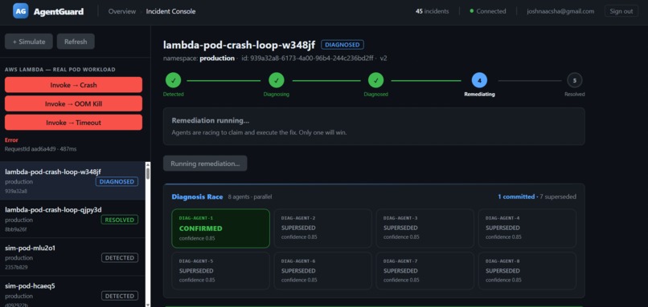Click the 2357b829 incident id text

pyautogui.click(x=16, y=267)
